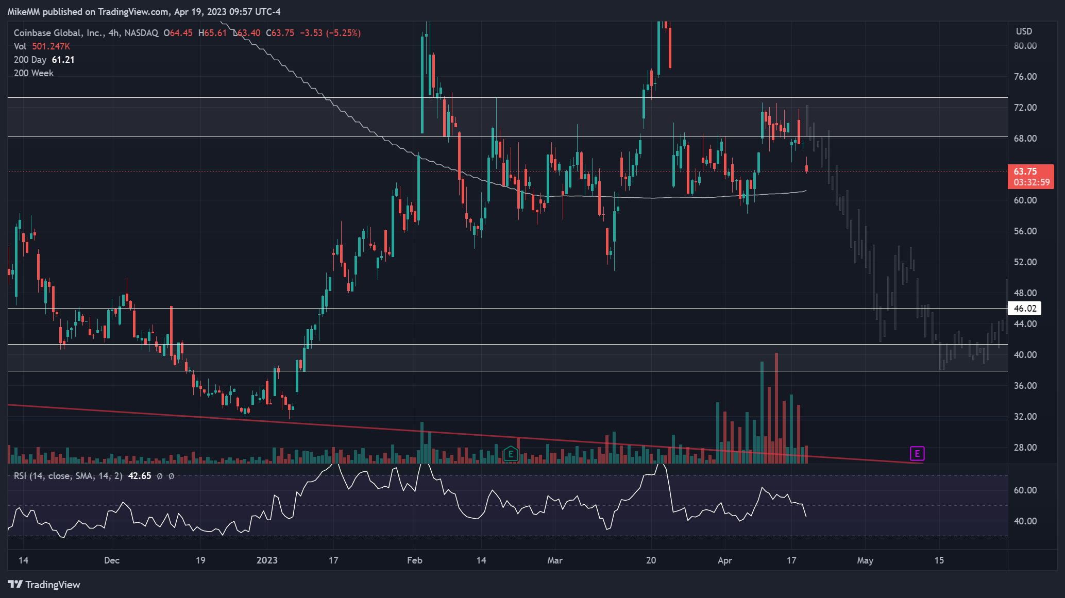Click the 28.00 price axis label

1025,448
